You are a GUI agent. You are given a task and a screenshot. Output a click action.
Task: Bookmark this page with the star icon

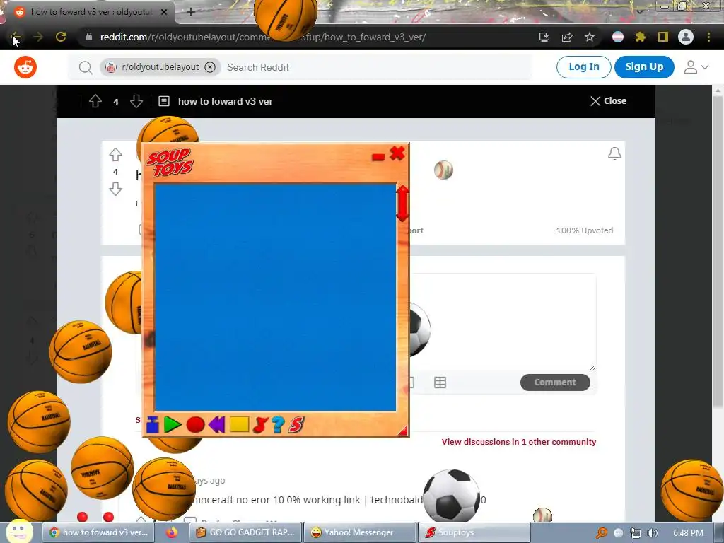pyautogui.click(x=590, y=37)
